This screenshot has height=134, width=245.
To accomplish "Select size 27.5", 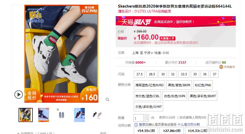I will point(139,74).
